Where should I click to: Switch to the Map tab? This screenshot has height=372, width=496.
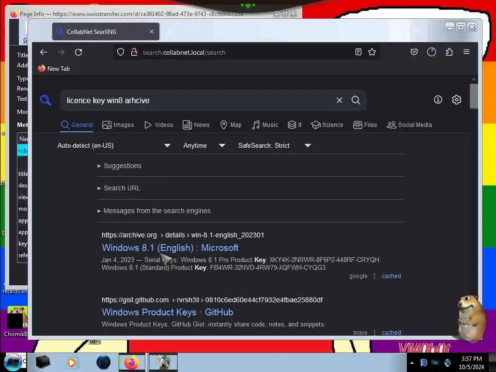tap(231, 125)
